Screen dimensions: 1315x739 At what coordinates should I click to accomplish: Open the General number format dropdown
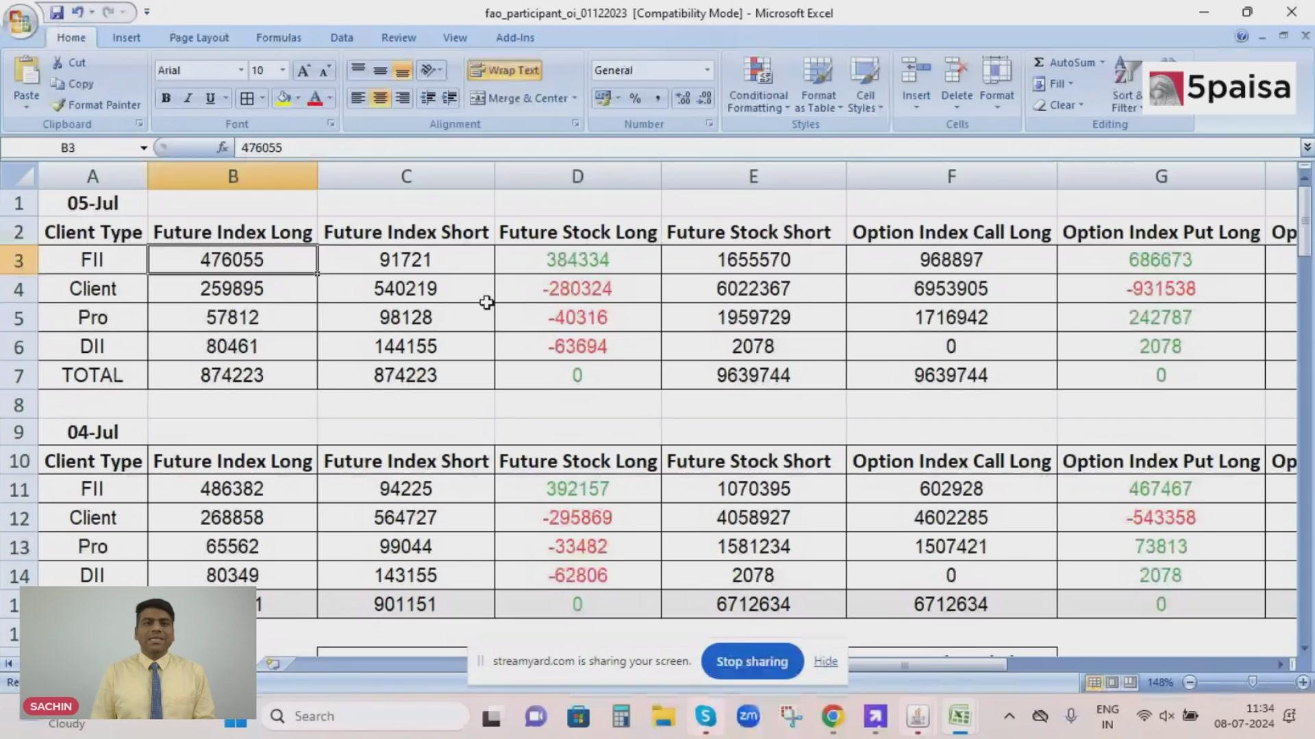pyautogui.click(x=707, y=70)
